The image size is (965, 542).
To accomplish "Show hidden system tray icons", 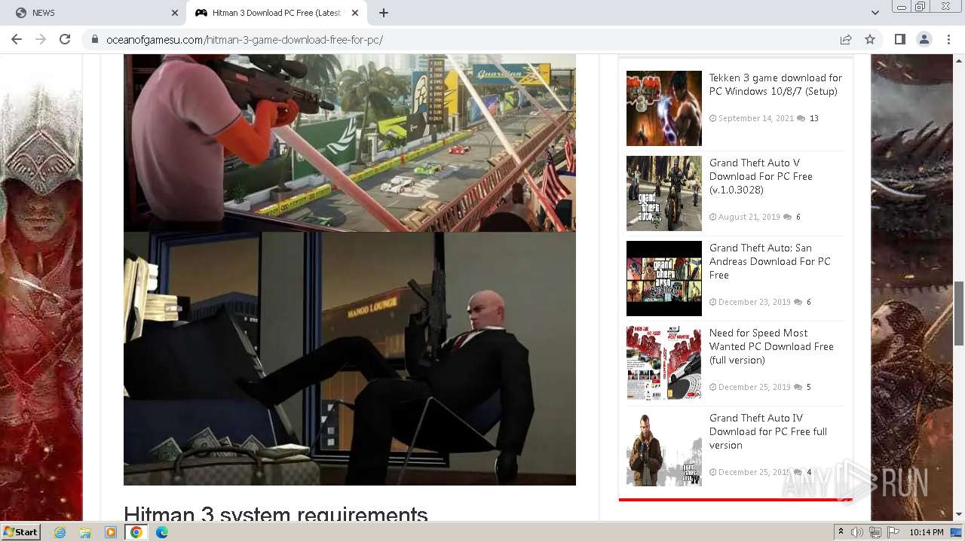I will 841,532.
